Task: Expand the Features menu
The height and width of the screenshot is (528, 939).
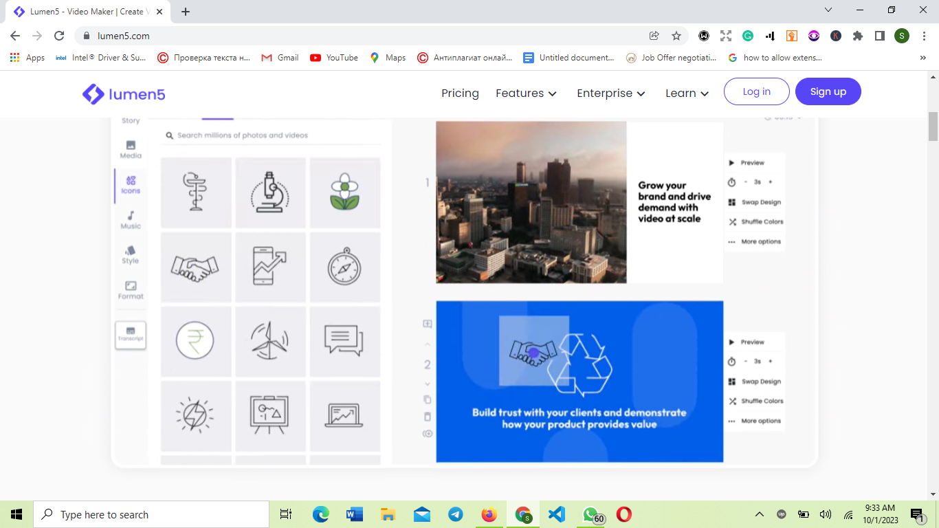Action: [x=526, y=93]
